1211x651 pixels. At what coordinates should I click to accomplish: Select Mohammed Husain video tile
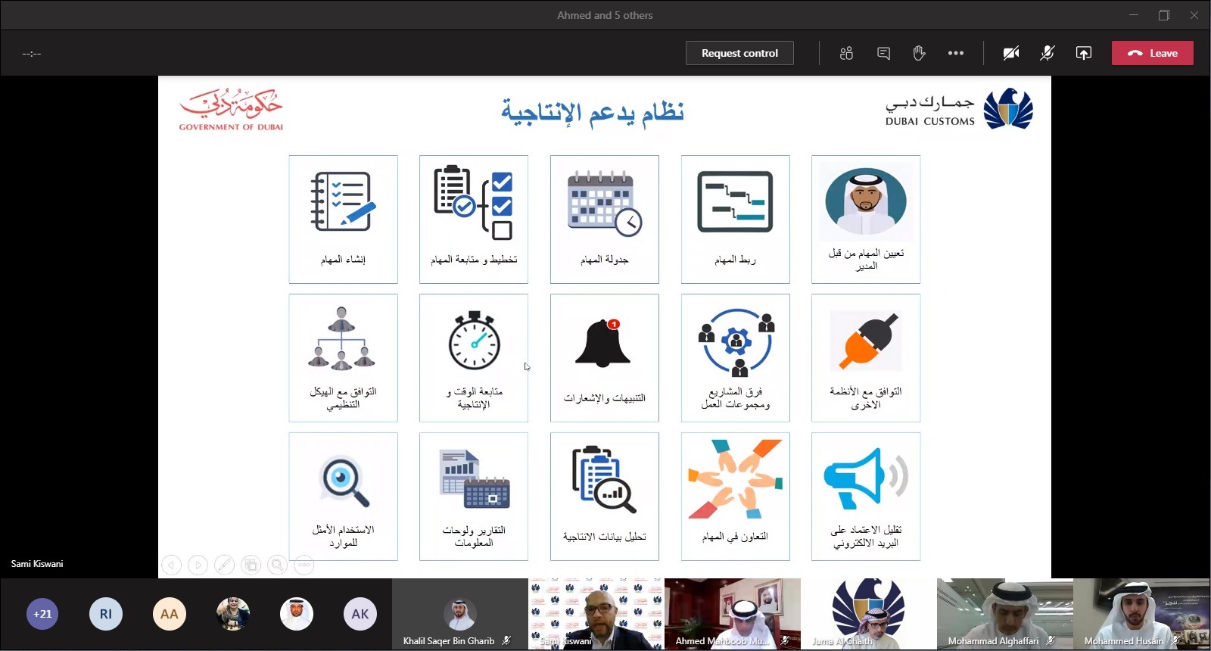1141,615
